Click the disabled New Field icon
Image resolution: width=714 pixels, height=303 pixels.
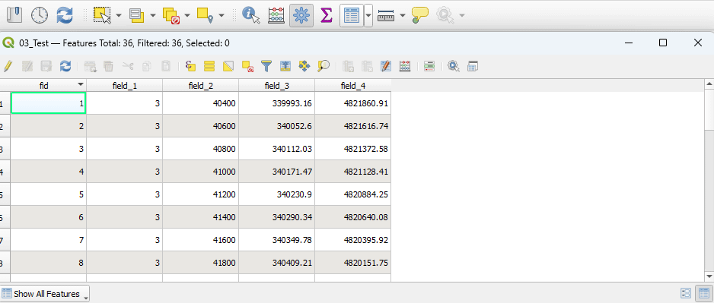pos(349,66)
